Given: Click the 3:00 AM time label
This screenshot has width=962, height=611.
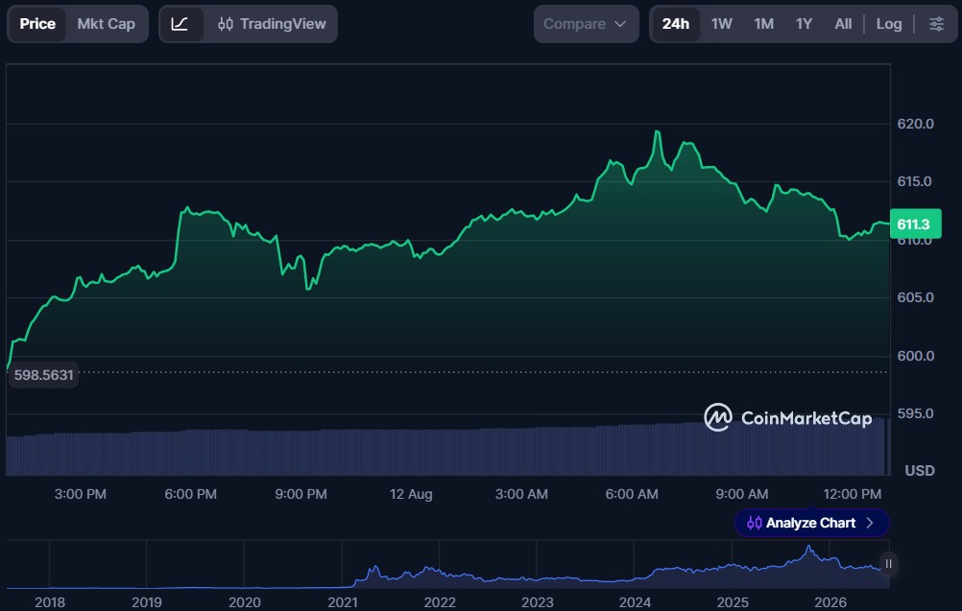Looking at the screenshot, I should [x=521, y=494].
